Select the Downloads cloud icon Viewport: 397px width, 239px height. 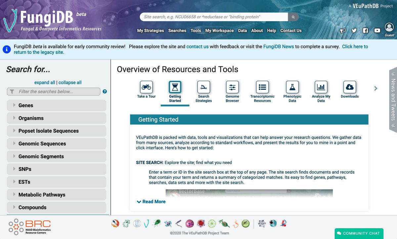pyautogui.click(x=350, y=87)
